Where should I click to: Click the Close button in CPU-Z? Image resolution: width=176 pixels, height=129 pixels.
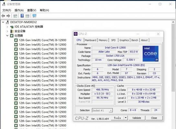click(x=154, y=118)
